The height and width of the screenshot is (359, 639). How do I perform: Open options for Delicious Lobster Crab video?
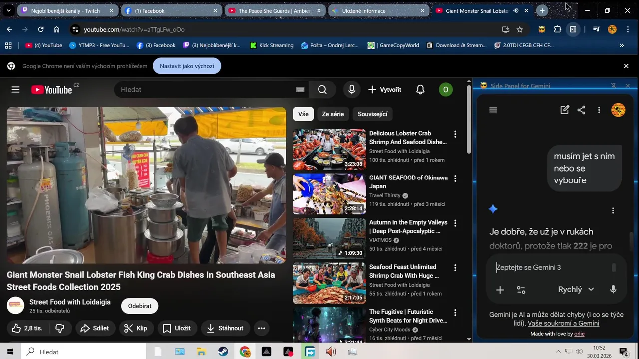[x=455, y=134]
